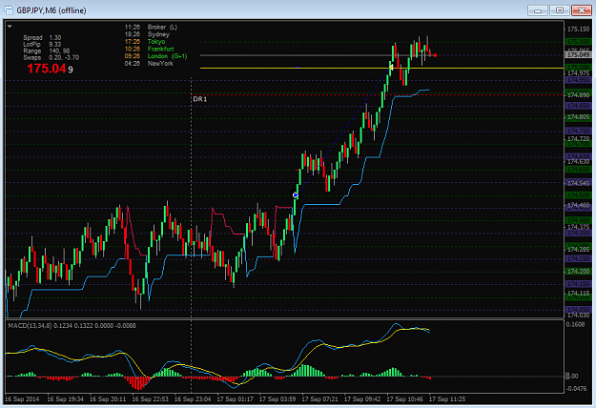Click the 174.200 price axis label
The height and width of the screenshot is (408, 596).
click(x=578, y=272)
